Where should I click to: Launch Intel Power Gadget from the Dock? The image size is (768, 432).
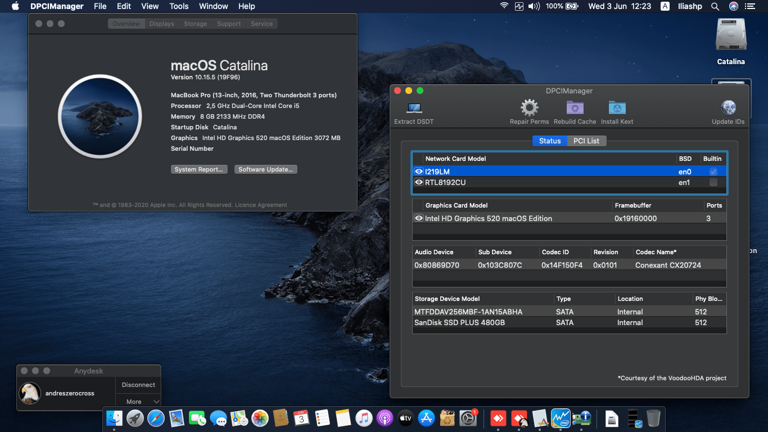point(560,418)
